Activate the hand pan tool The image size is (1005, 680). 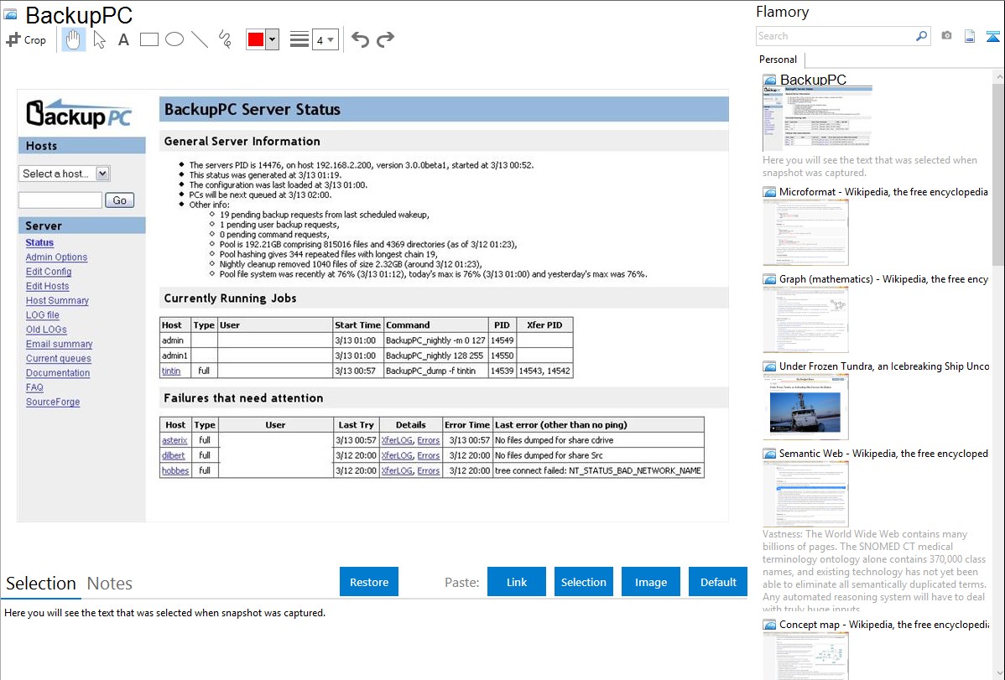(x=73, y=39)
